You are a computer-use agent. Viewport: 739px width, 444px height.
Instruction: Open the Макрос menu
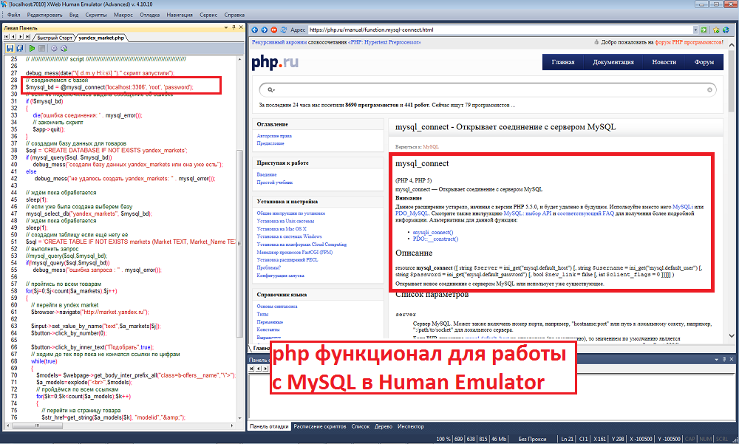click(123, 15)
